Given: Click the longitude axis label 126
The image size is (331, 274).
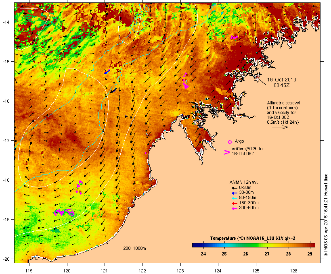Looking at the screenshot, I should pos(294,271).
